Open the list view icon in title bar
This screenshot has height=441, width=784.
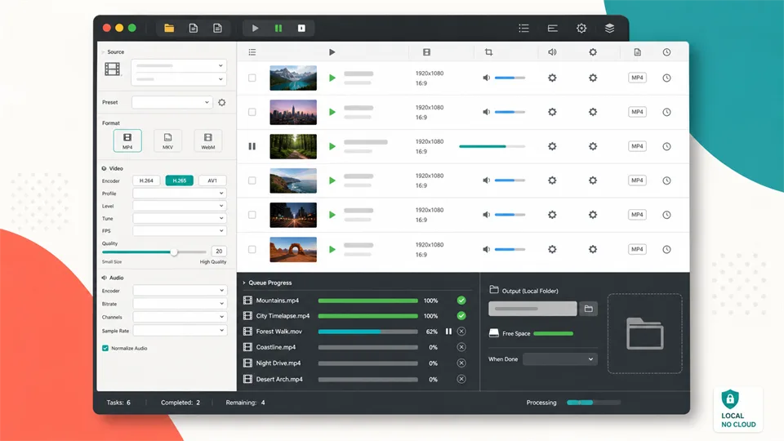point(523,28)
